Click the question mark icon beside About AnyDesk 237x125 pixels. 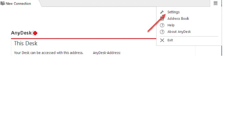162,32
